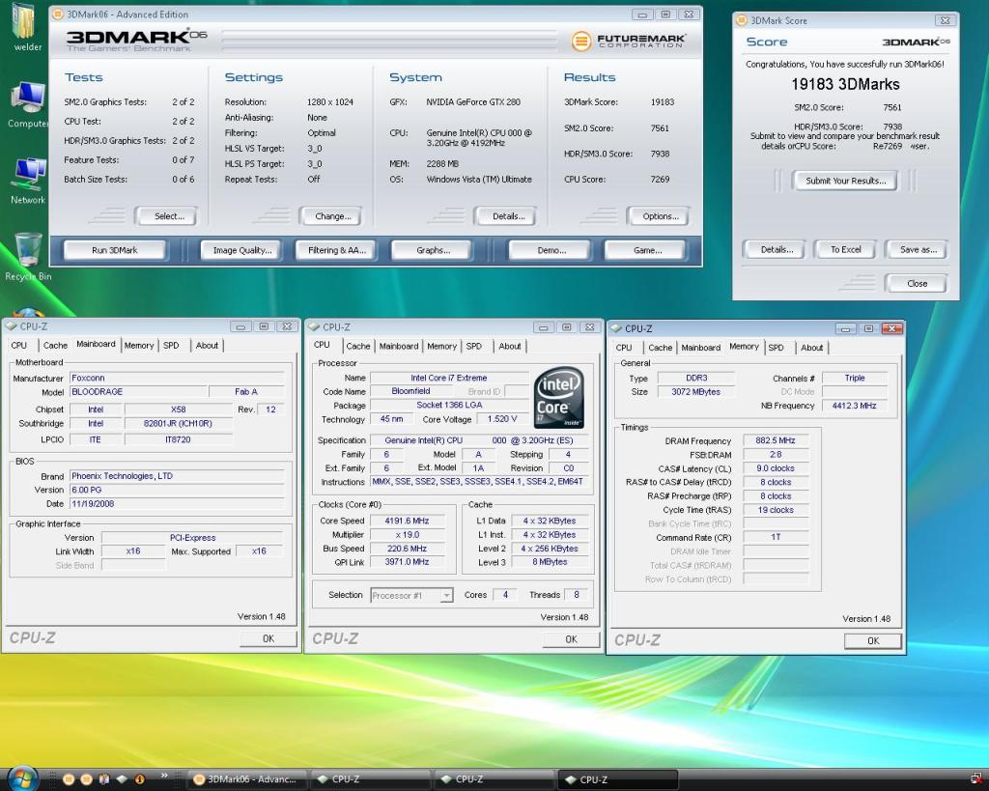Click the Core Speed 4191.6 MHz field

(x=407, y=521)
